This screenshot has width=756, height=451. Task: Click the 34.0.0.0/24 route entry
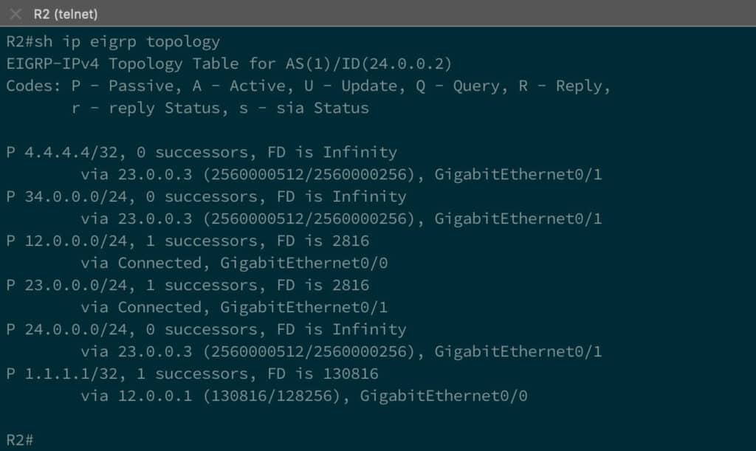click(x=76, y=196)
